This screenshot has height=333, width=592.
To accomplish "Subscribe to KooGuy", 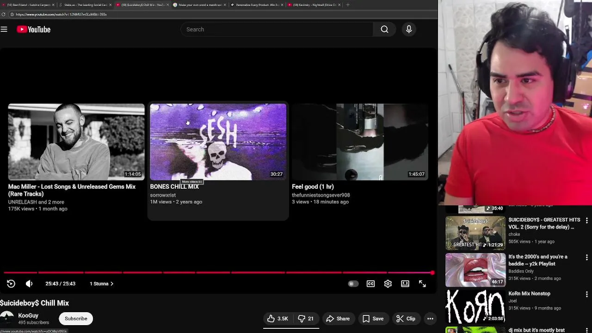I will coord(76,319).
